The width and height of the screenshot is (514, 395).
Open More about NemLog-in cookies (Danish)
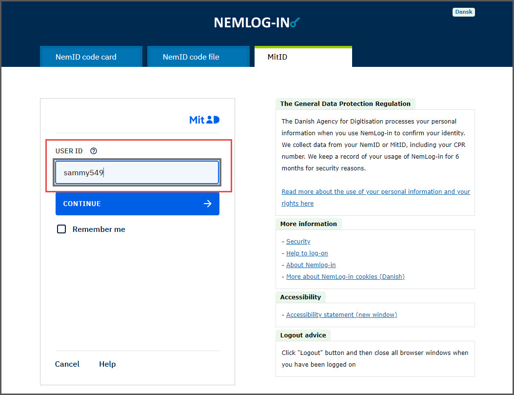point(345,276)
